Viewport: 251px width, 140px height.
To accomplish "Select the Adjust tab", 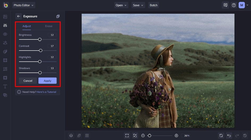I will (27, 26).
